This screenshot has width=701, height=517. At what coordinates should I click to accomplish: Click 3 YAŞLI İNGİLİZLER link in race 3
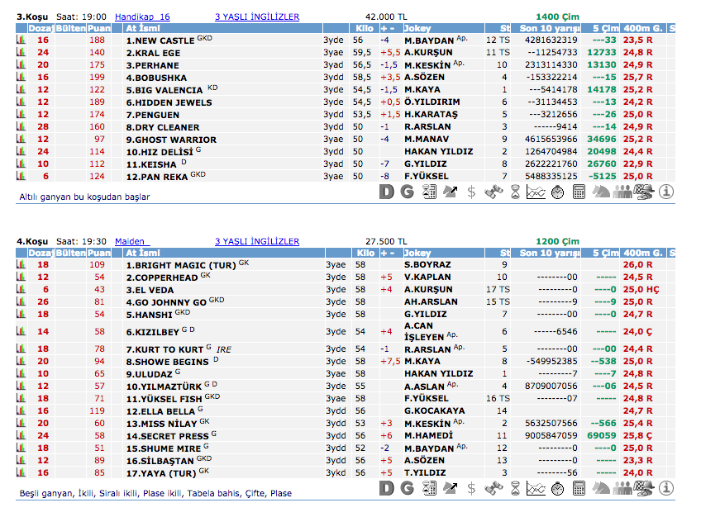tap(257, 17)
